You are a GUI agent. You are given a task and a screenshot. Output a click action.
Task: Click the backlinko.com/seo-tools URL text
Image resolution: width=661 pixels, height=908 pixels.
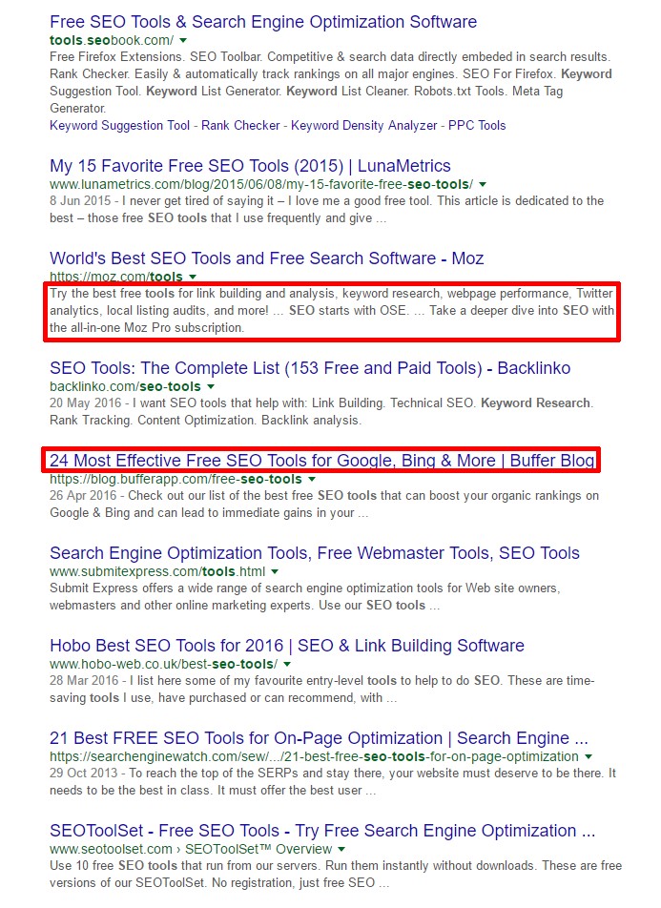[x=125, y=387]
